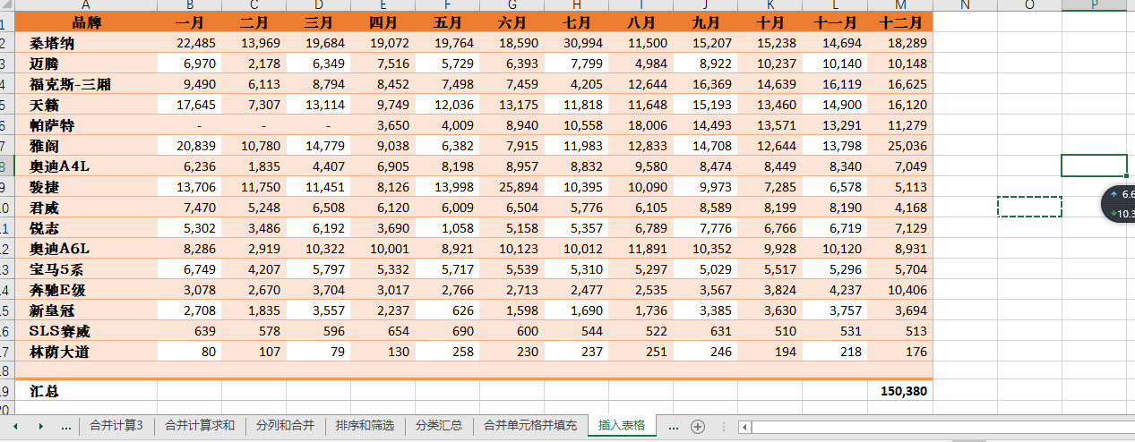Select the 天籁 brand cell
This screenshot has height=442, width=1135.
(x=86, y=105)
